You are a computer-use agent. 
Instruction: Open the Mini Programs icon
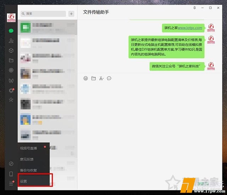pos(11,164)
